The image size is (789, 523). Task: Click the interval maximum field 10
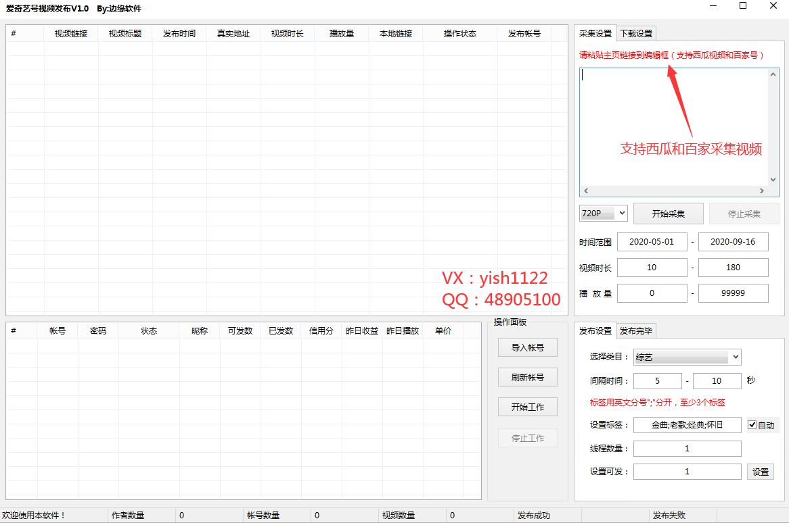pyautogui.click(x=717, y=381)
